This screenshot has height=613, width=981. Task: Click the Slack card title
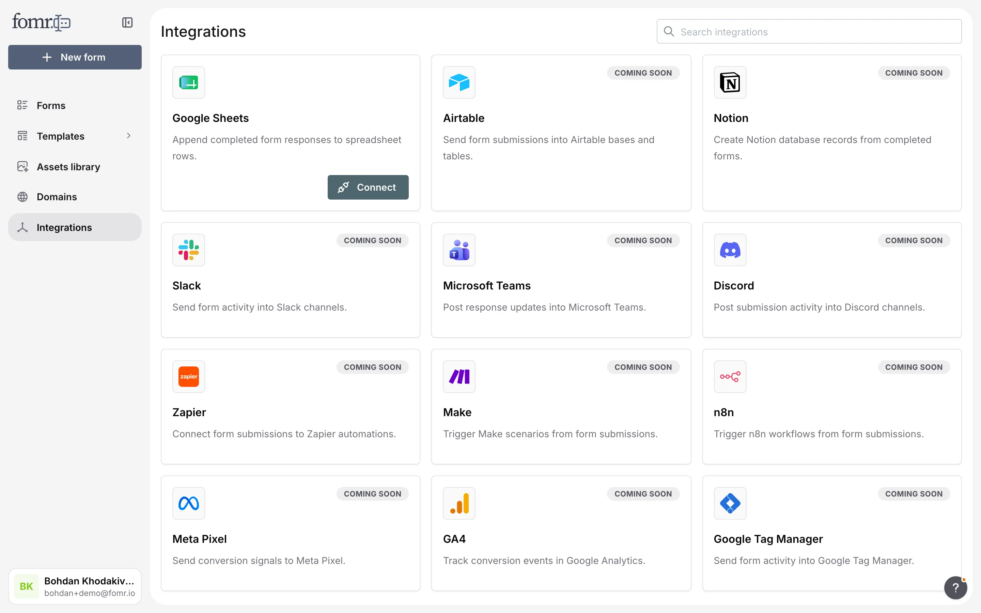point(186,285)
